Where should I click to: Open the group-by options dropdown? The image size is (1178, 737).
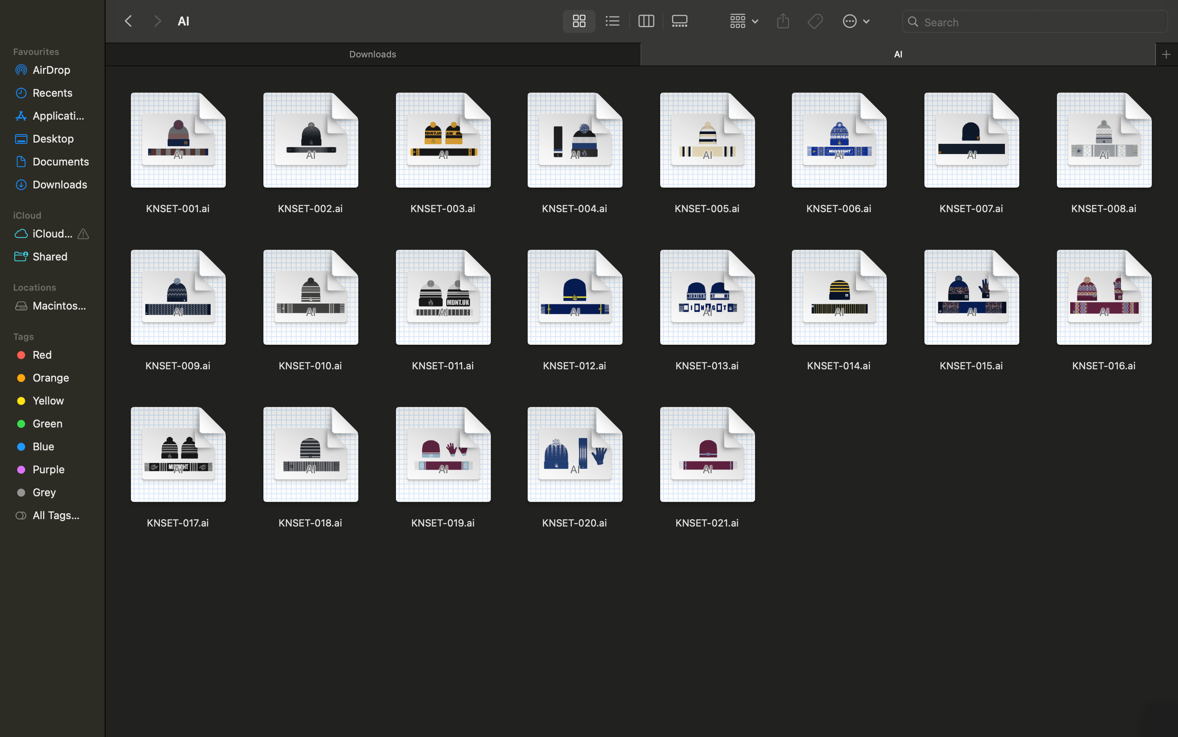[744, 21]
